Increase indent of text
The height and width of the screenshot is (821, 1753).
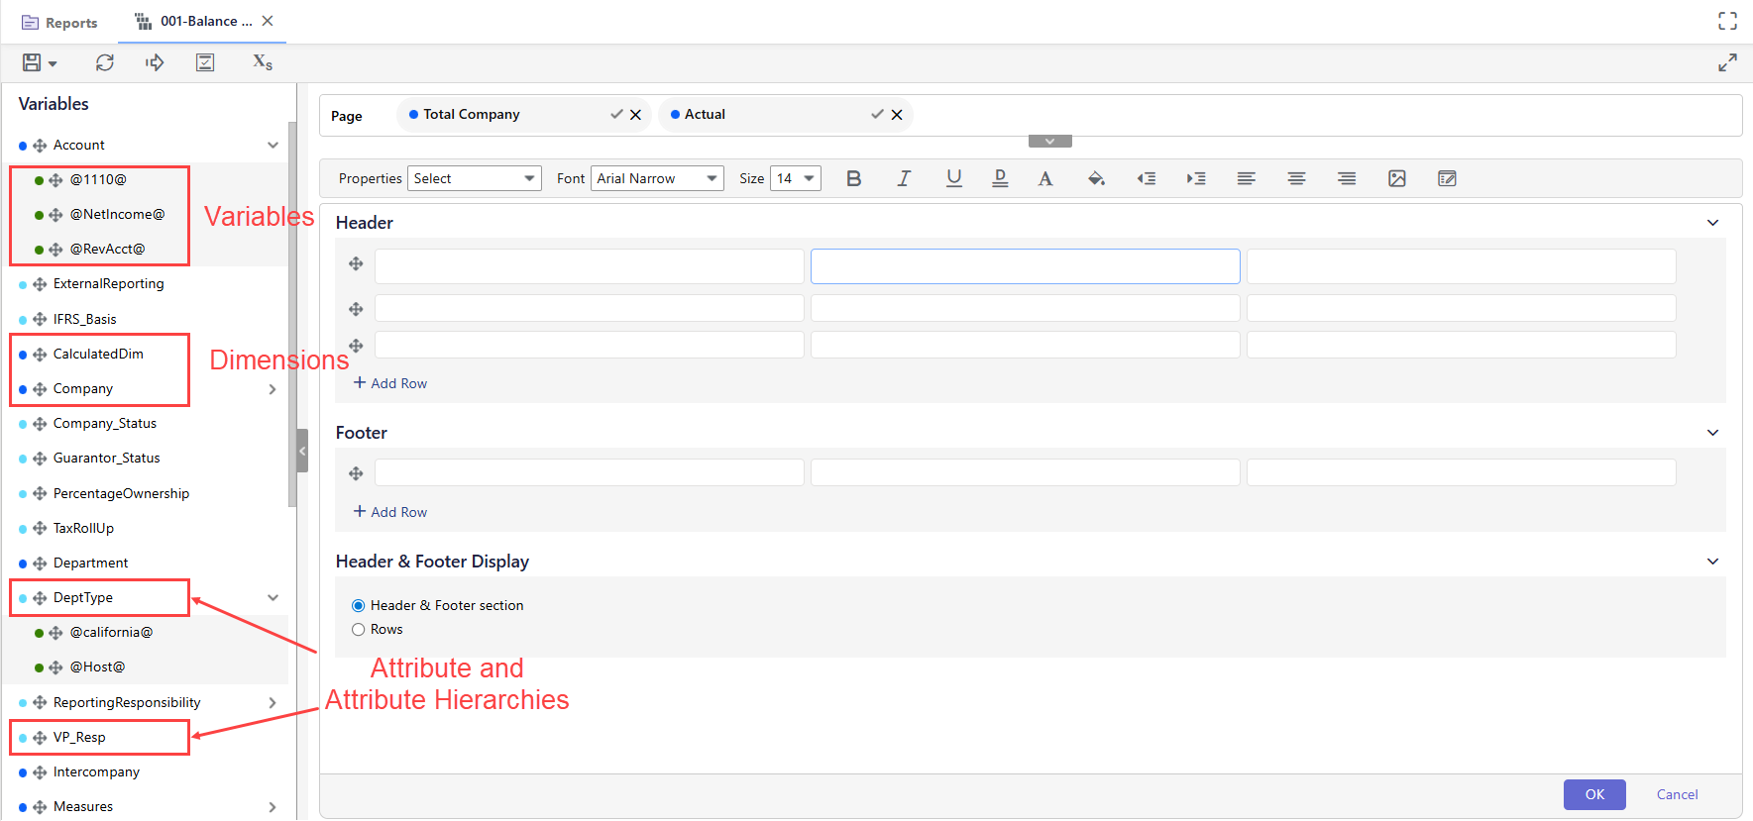1196,178
